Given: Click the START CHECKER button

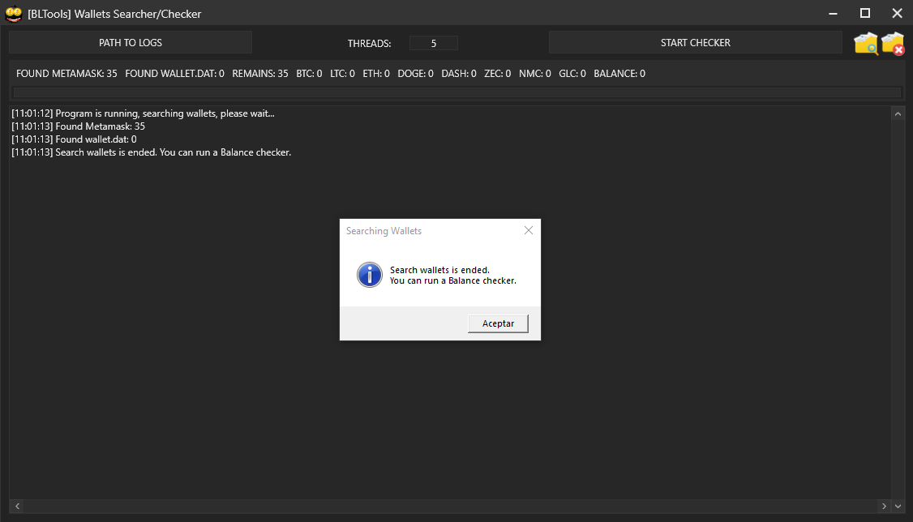Looking at the screenshot, I should click(x=695, y=42).
